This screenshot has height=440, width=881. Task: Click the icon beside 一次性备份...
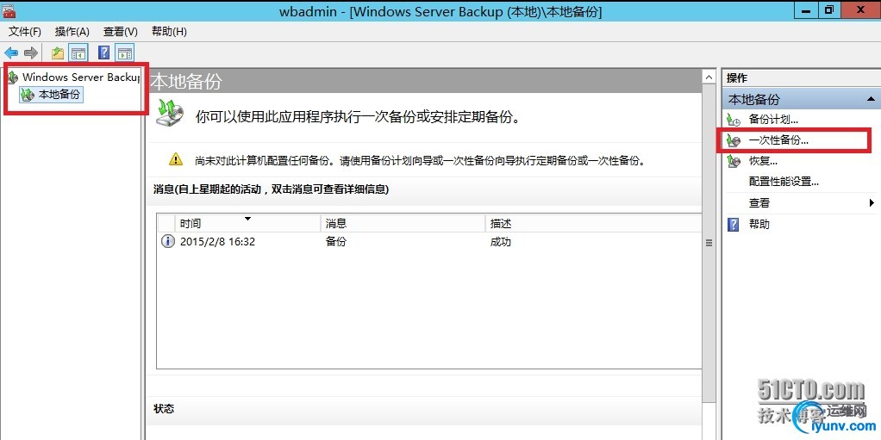pos(734,141)
